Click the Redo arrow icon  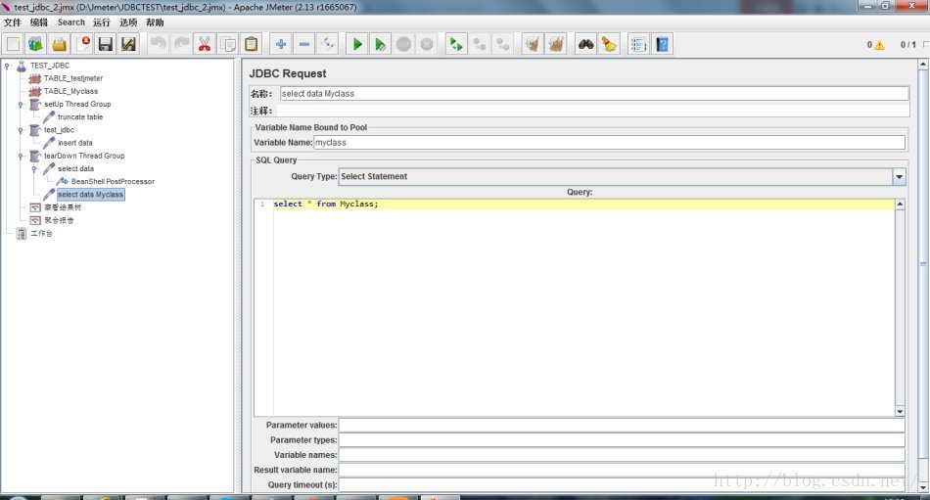click(181, 44)
